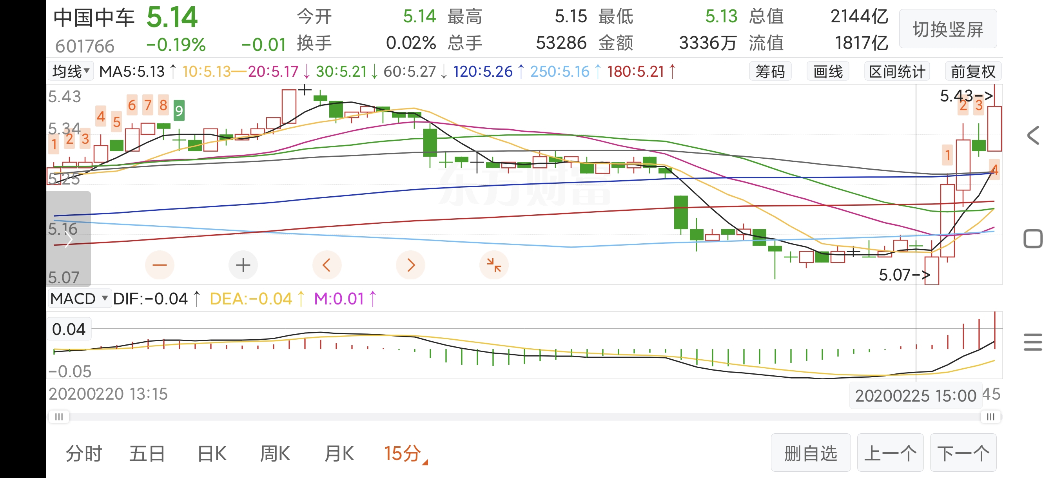
Task: Click the 切换竖屏 button
Action: click(x=947, y=30)
